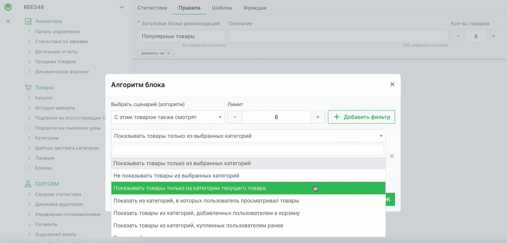
Task: Close the sidebar with the X icon
Action: pyautogui.click(x=8, y=21)
